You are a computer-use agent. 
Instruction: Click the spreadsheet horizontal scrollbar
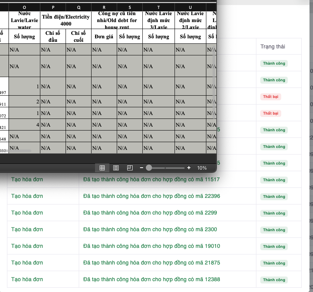pos(19,150)
